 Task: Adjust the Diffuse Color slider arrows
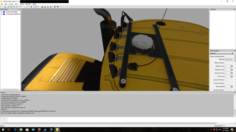pyautogui.click(x=232, y=66)
